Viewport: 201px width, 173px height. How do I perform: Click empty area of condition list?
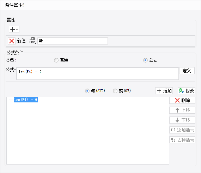click(88, 133)
